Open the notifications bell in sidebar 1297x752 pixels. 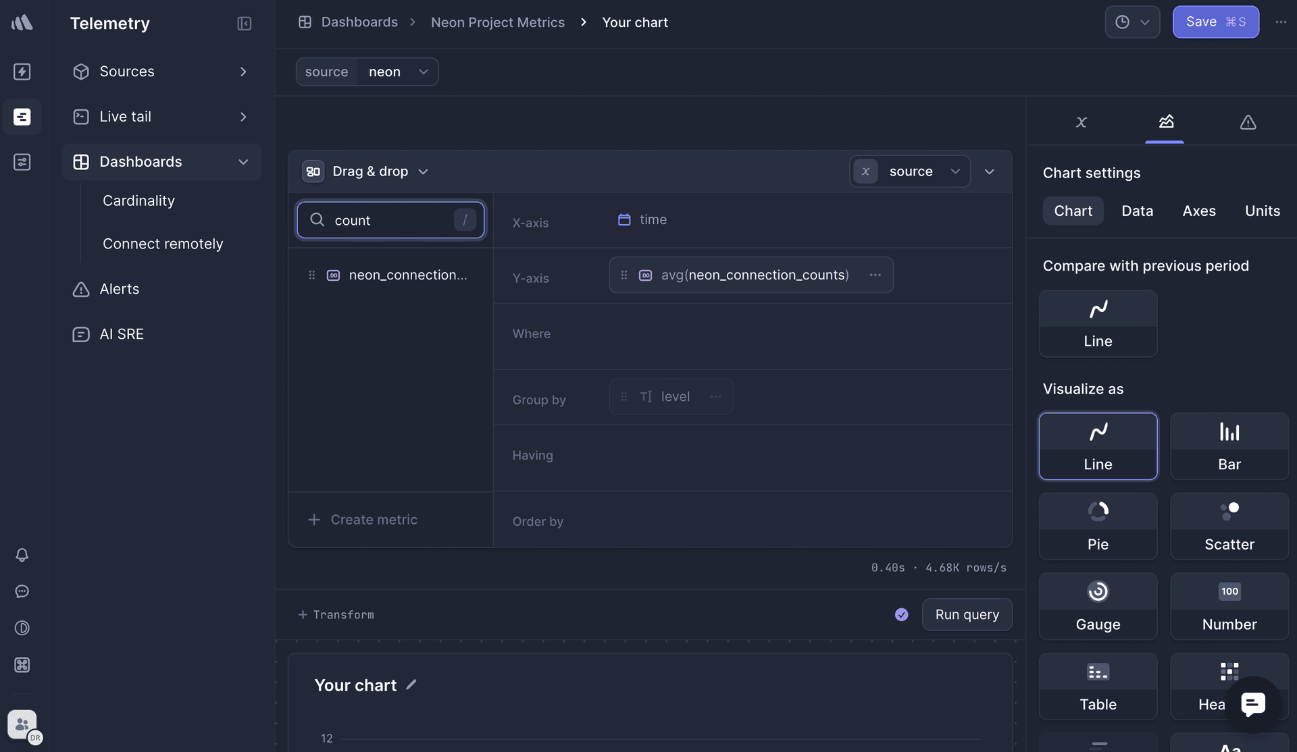pos(22,555)
